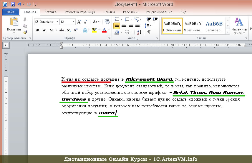This screenshot has height=163, width=252.
Task: Increase font size with grow font icon
Action: [79, 22]
